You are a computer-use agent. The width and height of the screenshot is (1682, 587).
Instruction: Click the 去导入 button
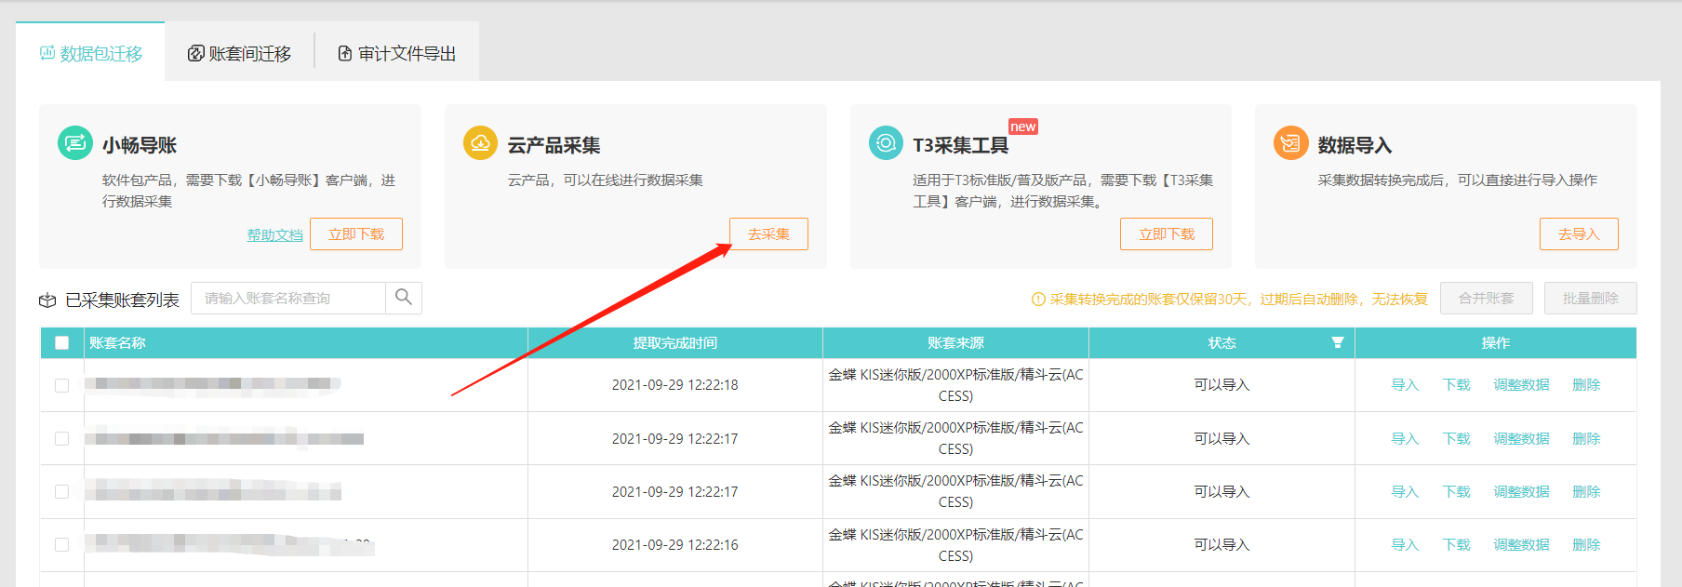1579,233
